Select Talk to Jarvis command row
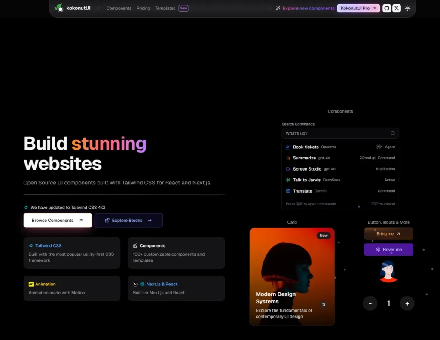Image resolution: width=440 pixels, height=340 pixels. click(x=340, y=180)
